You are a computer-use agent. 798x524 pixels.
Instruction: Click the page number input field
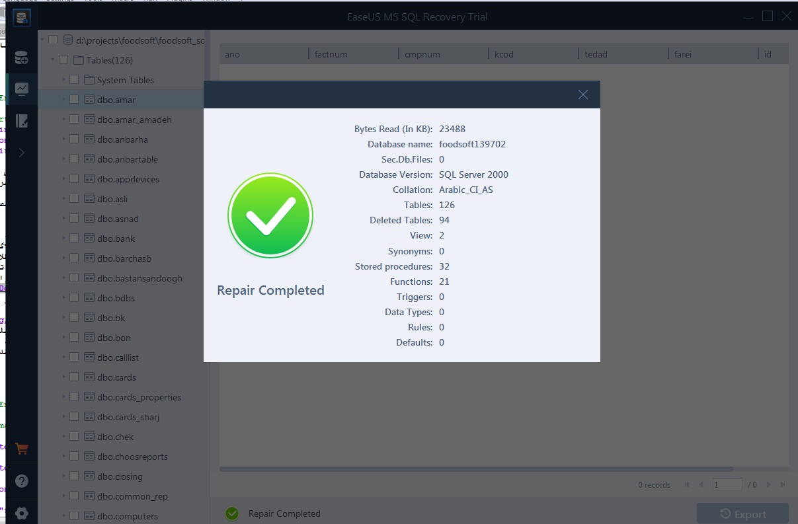(727, 484)
